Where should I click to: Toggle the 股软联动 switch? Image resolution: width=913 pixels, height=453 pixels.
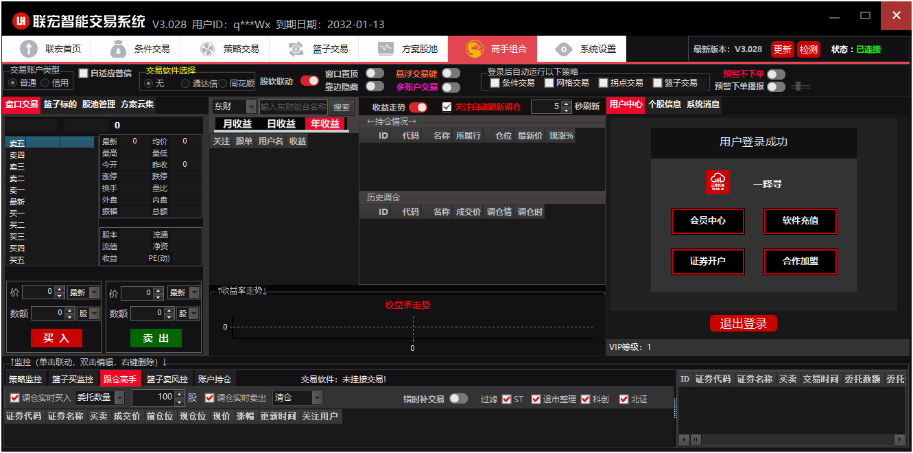[x=309, y=81]
